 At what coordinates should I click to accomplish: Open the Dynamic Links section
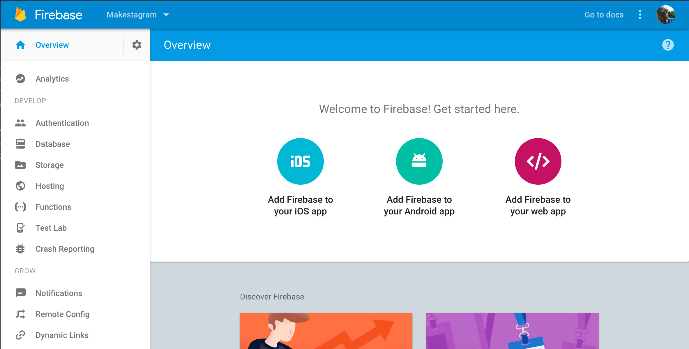pos(62,335)
